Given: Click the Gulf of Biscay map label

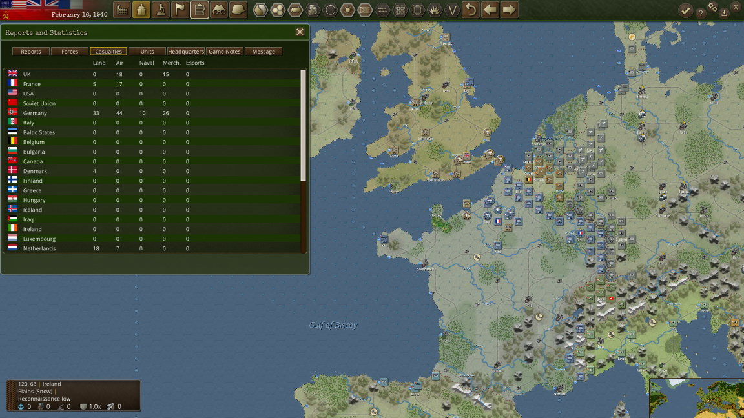Looking at the screenshot, I should tap(333, 325).
